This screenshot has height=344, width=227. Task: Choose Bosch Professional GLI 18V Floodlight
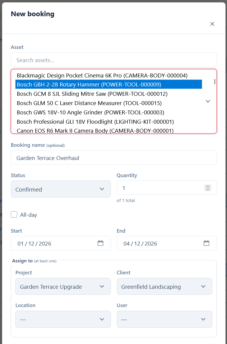click(109, 122)
